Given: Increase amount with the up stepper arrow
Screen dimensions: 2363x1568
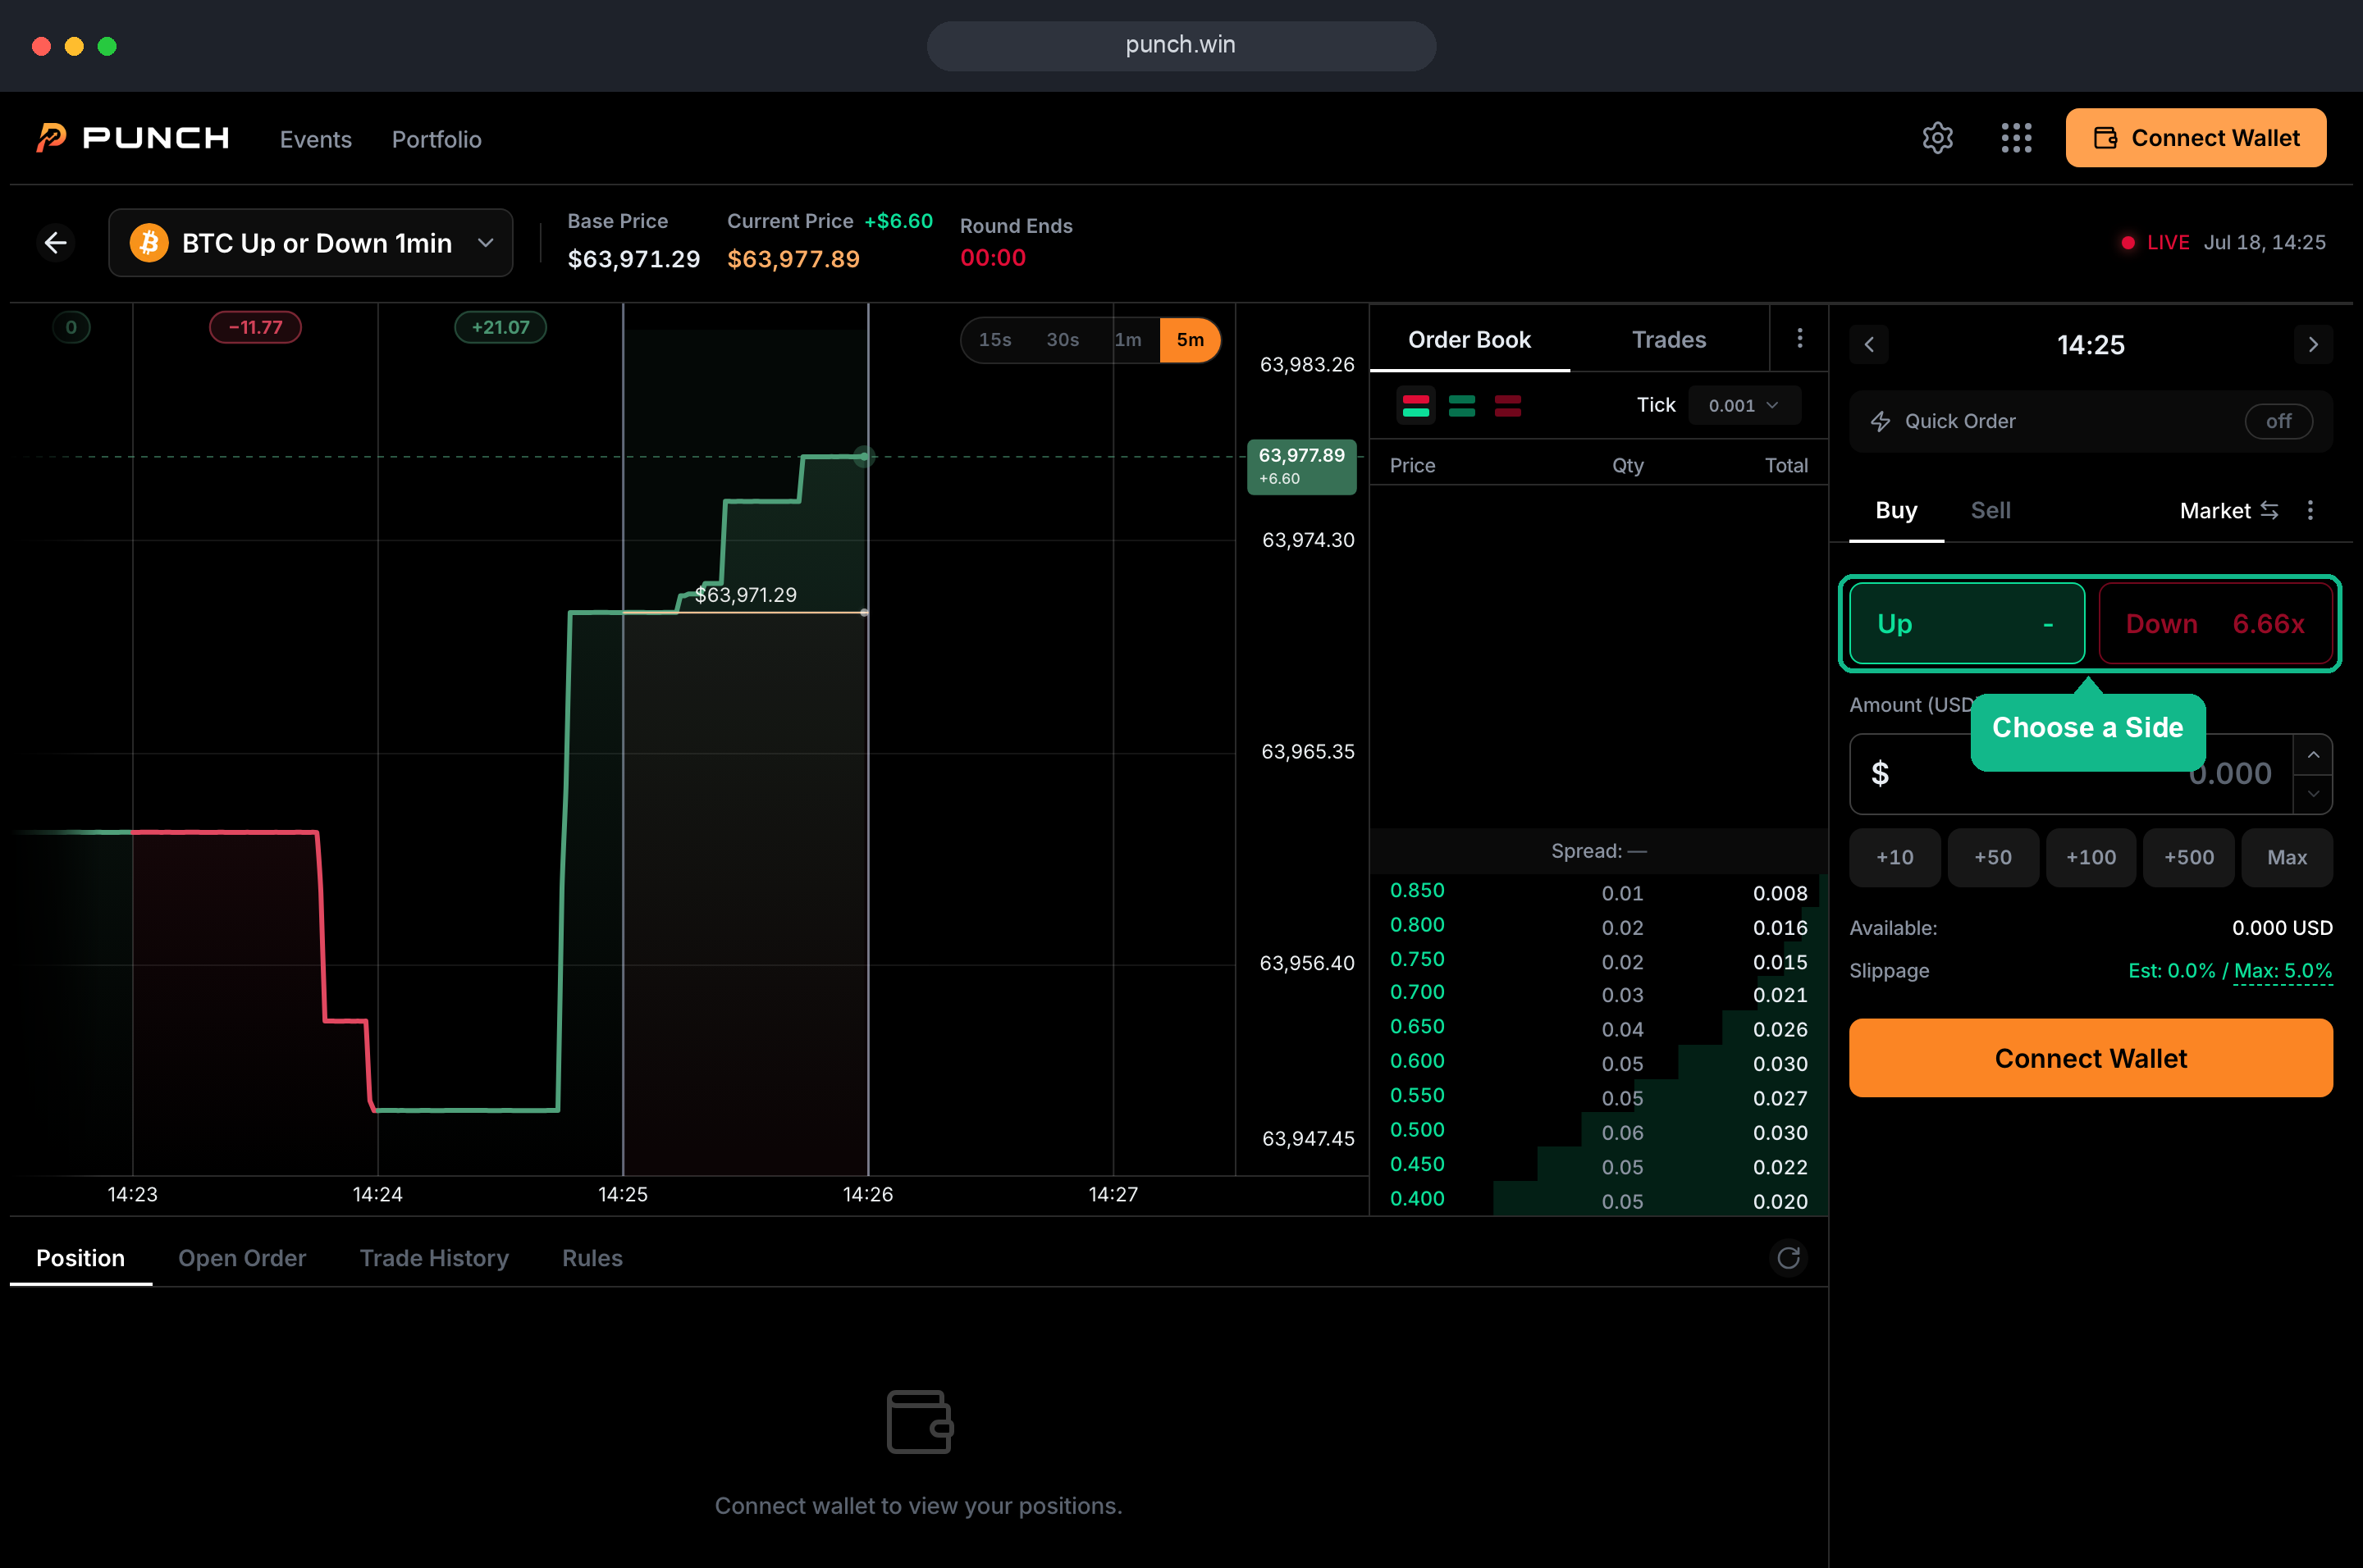Looking at the screenshot, I should pos(2313,755).
